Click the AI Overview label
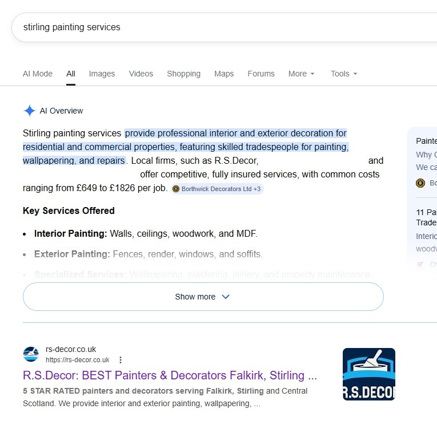 61,111
